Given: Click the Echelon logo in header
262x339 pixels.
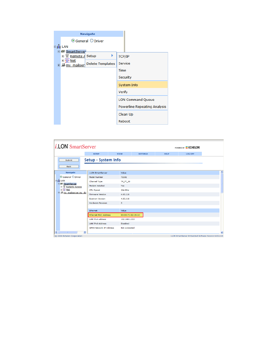Looking at the screenshot, I should (x=193, y=147).
